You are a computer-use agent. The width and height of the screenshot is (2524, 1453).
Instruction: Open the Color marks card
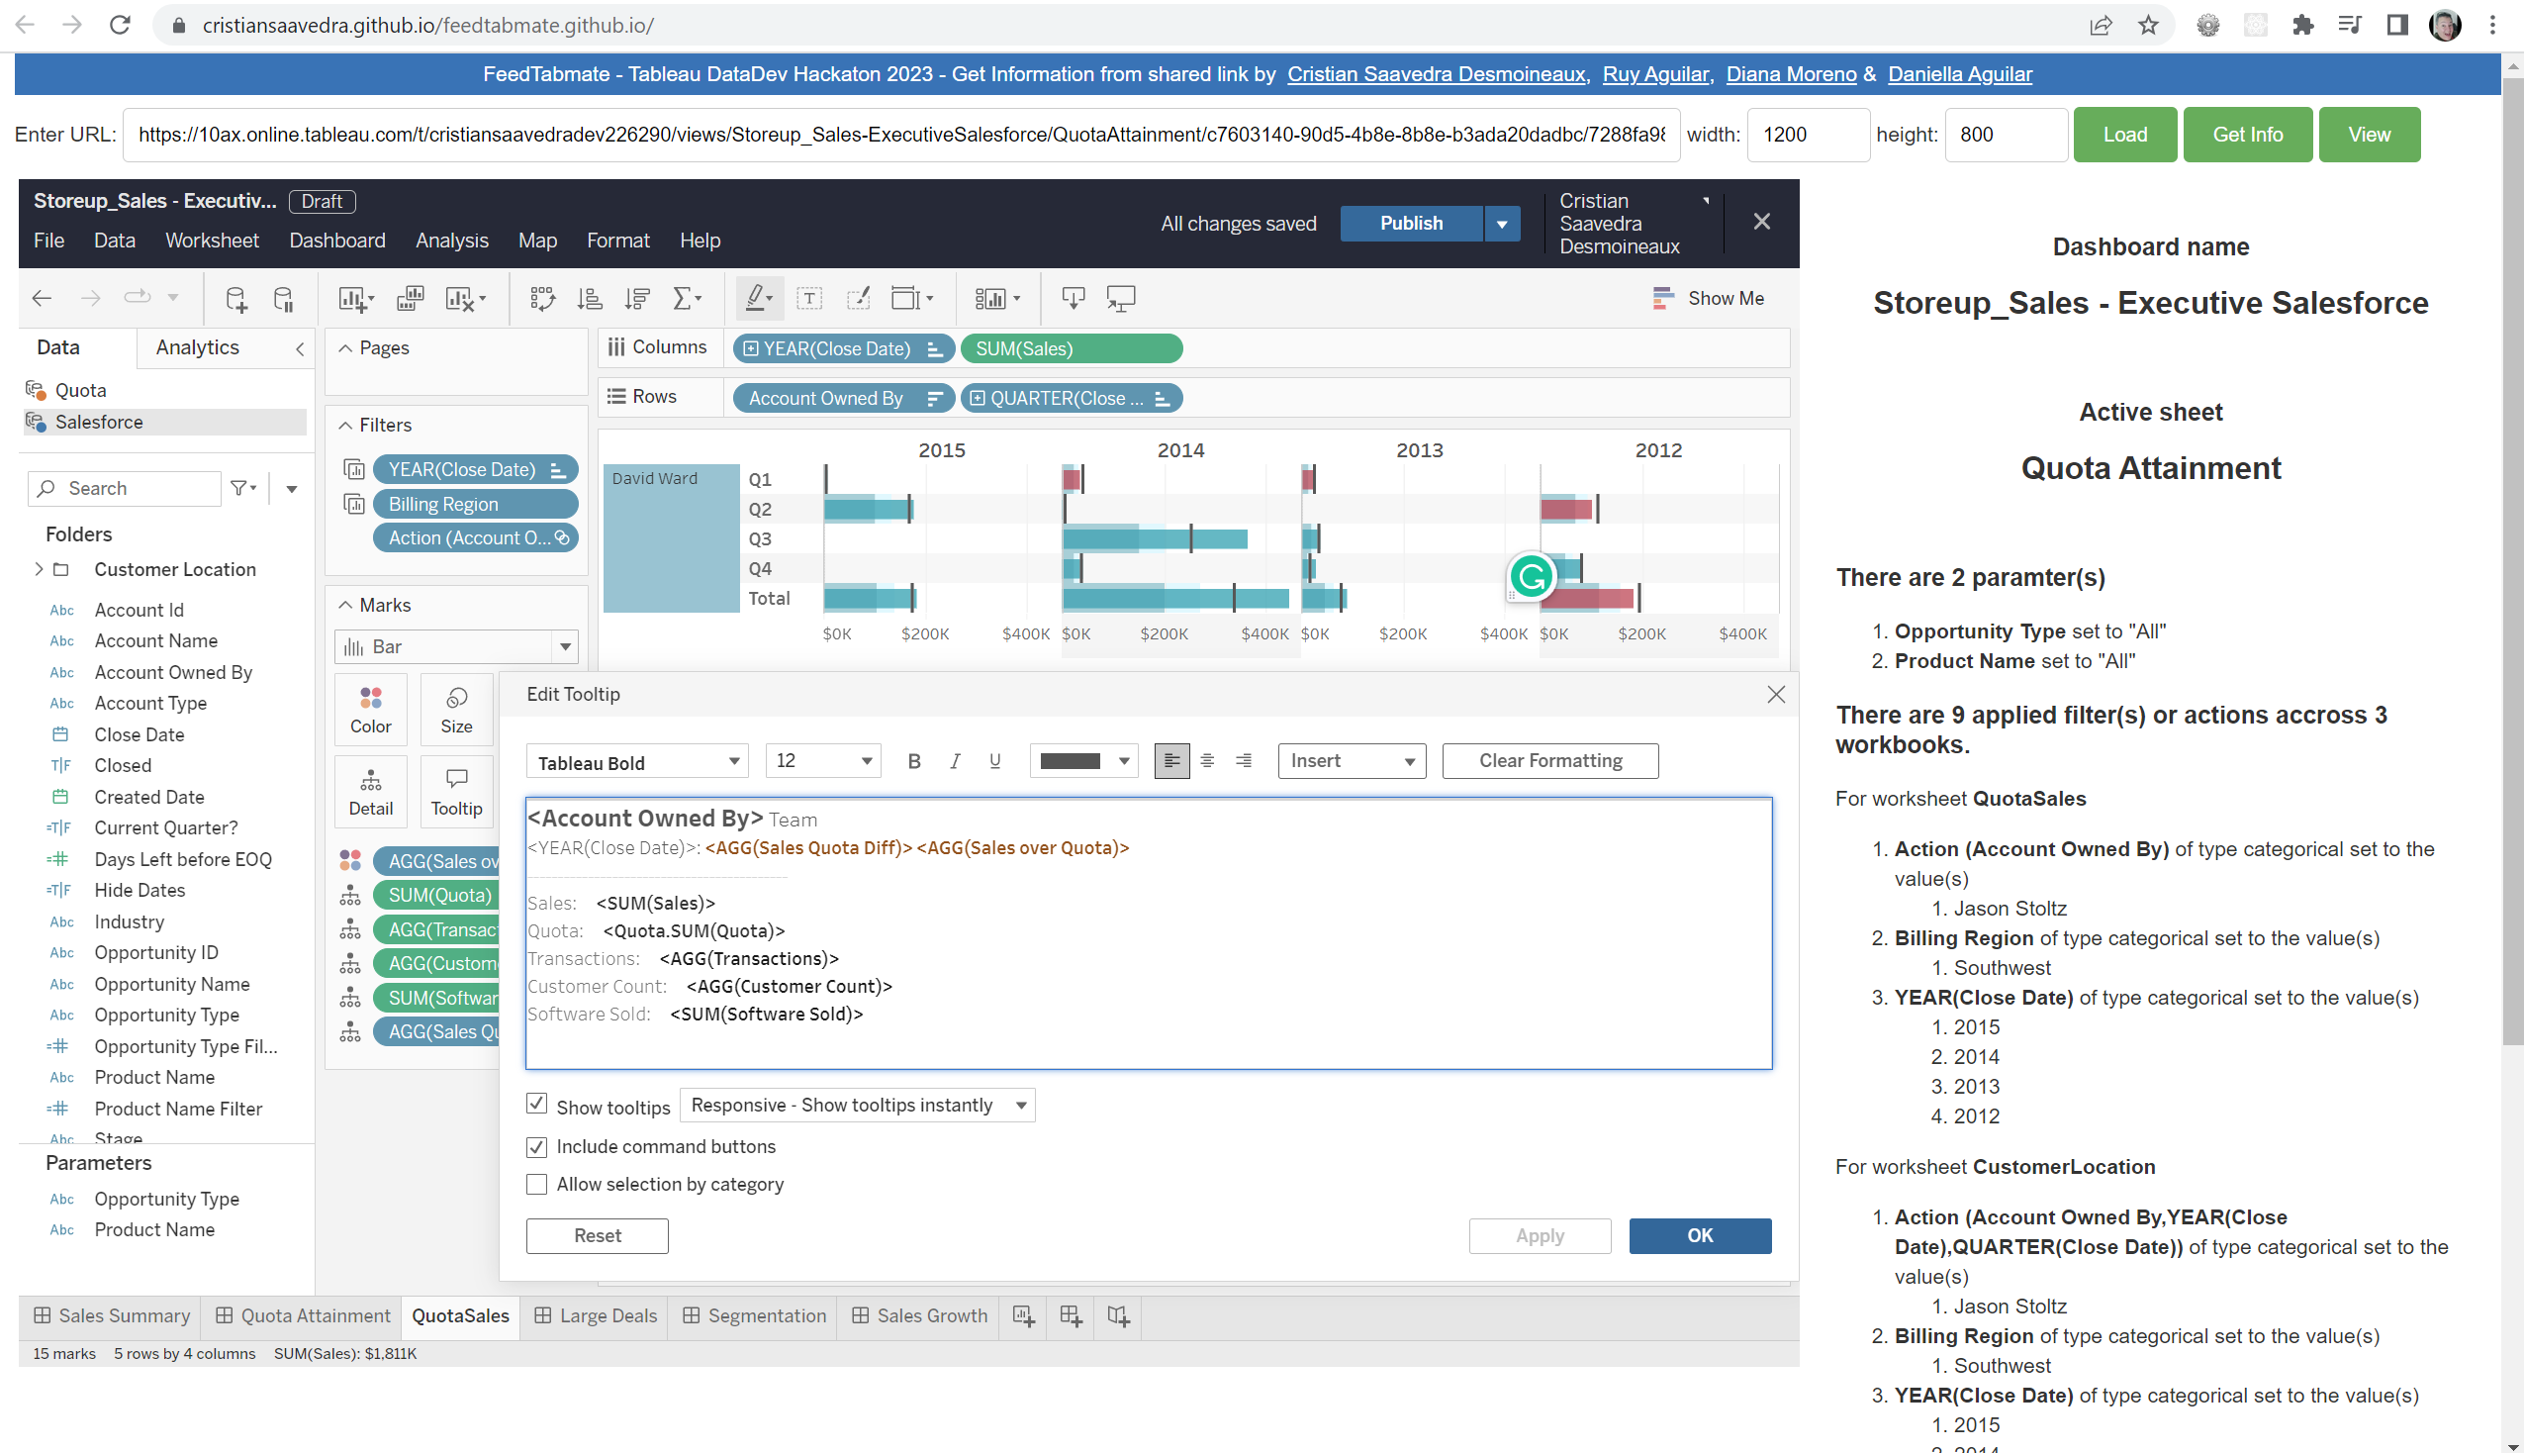pos(370,710)
